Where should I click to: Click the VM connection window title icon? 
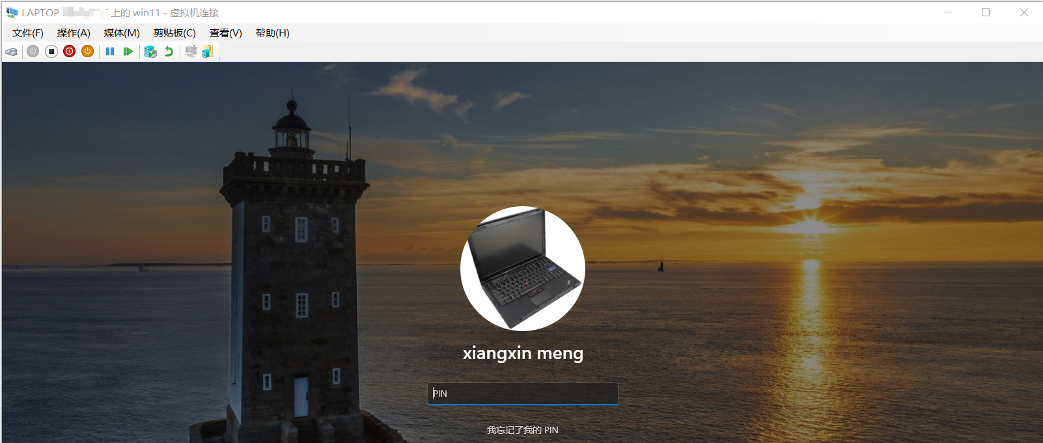(12, 12)
